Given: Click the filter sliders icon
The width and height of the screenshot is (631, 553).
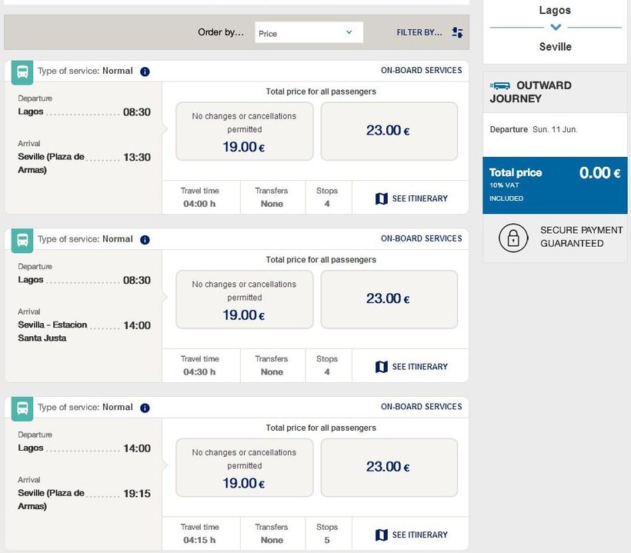Looking at the screenshot, I should [458, 32].
